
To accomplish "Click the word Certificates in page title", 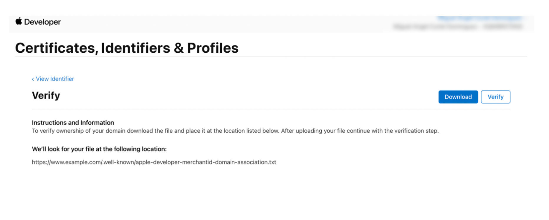I will [56, 48].
